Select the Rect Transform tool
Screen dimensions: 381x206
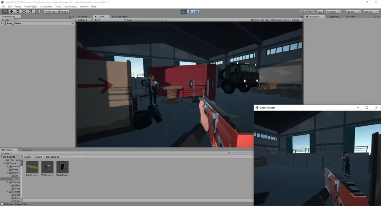pos(31,11)
